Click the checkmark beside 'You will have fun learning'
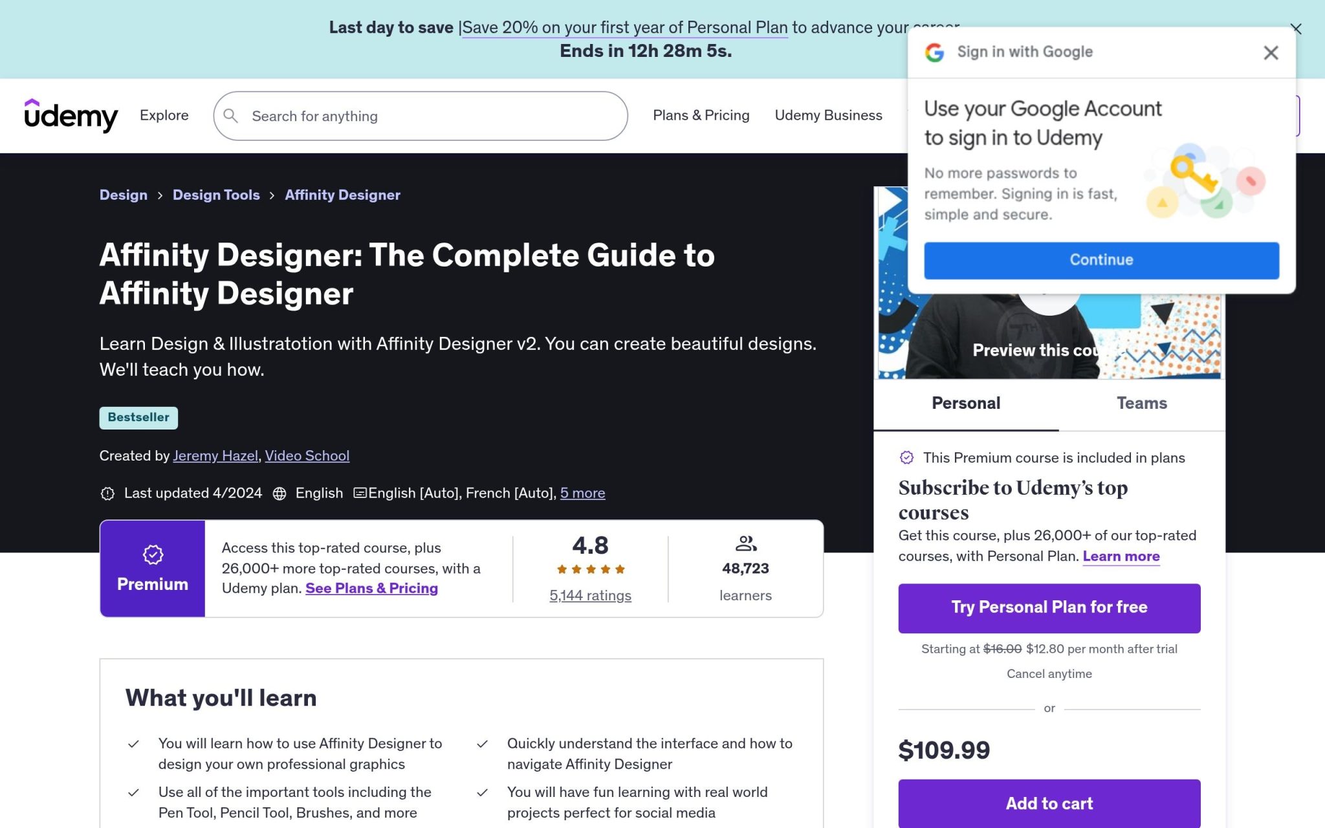The width and height of the screenshot is (1325, 828). tap(482, 792)
